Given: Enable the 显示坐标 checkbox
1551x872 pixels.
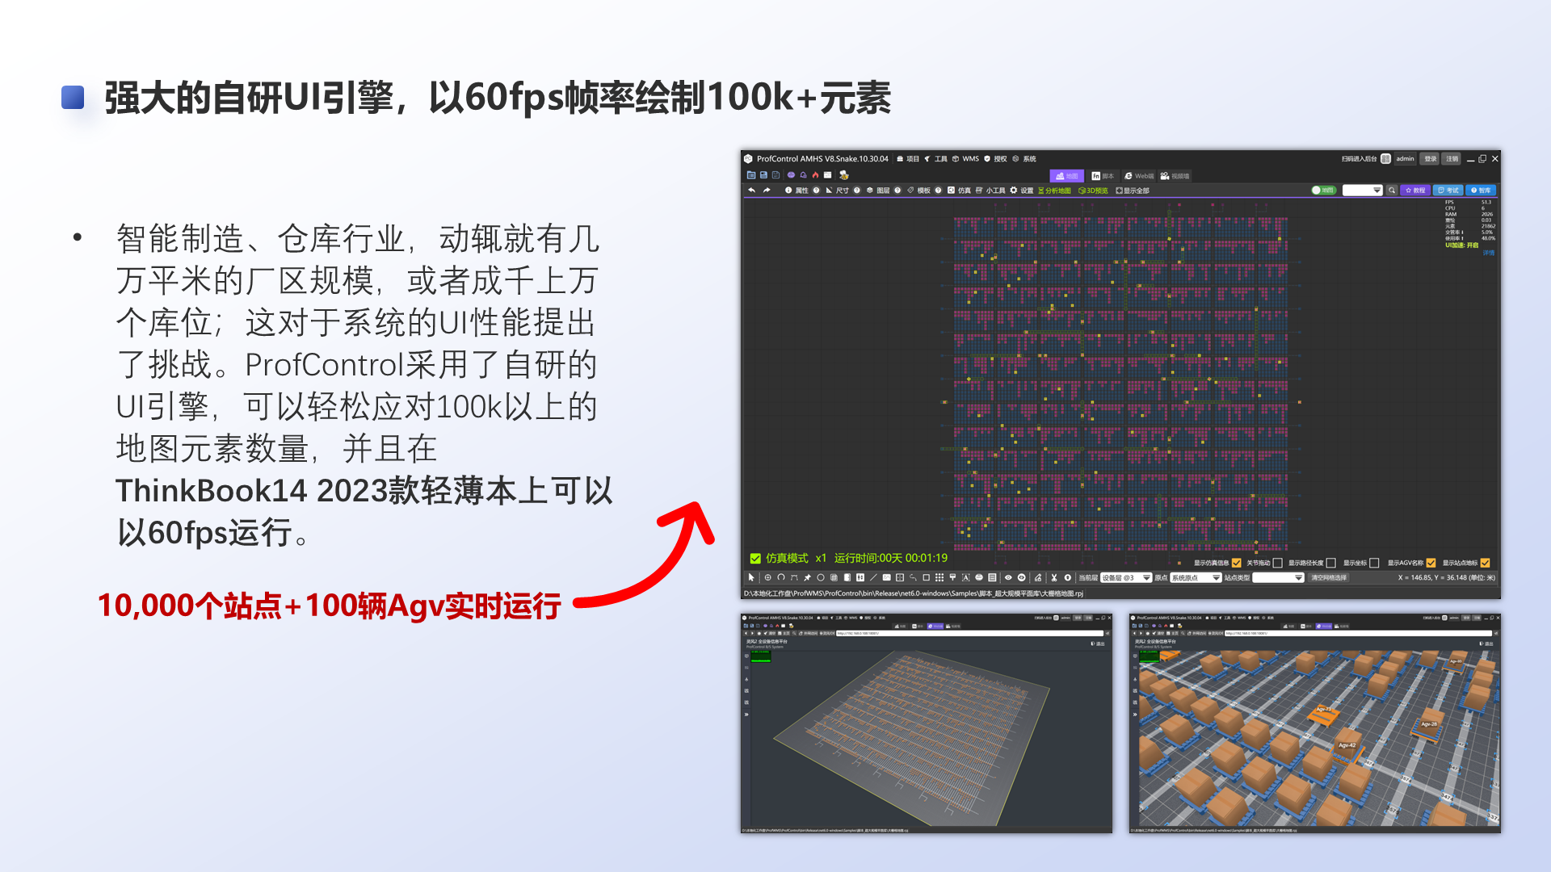Looking at the screenshot, I should tap(1374, 563).
